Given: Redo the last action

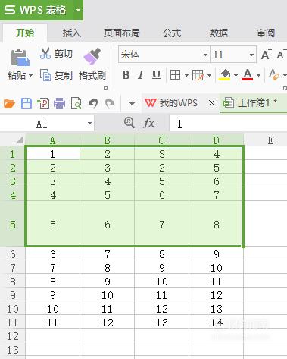Looking at the screenshot, I should [x=110, y=103].
